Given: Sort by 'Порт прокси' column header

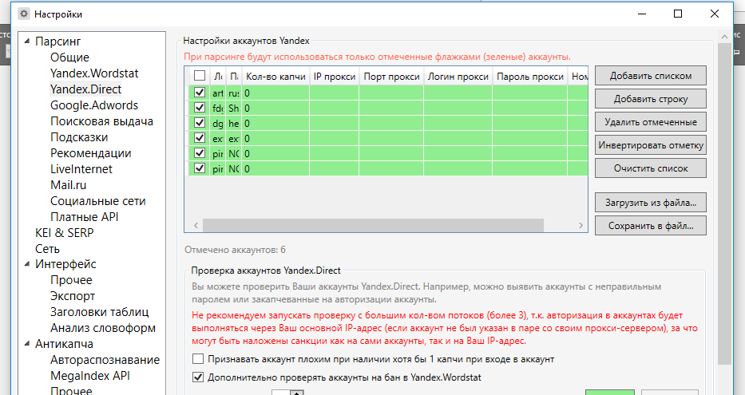Looking at the screenshot, I should click(x=391, y=77).
